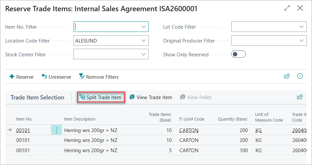Click share icon next to info icon
Screen dimensions: 312x165
click(x=287, y=76)
